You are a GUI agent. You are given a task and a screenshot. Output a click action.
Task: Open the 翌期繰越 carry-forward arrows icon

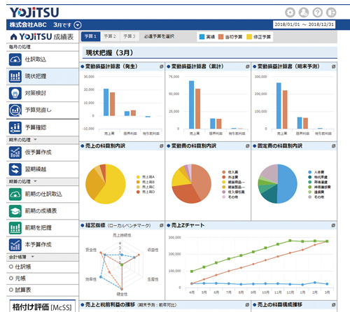15,169
